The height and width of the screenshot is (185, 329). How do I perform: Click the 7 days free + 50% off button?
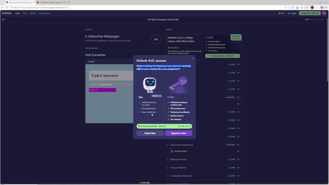[x=310, y=13]
